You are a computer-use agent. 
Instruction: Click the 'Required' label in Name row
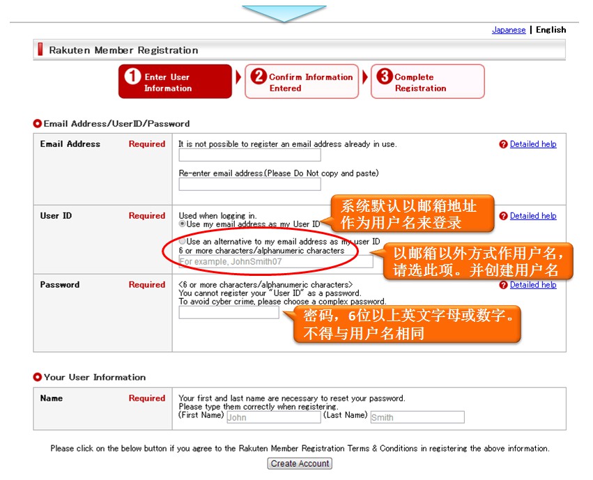coord(147,398)
